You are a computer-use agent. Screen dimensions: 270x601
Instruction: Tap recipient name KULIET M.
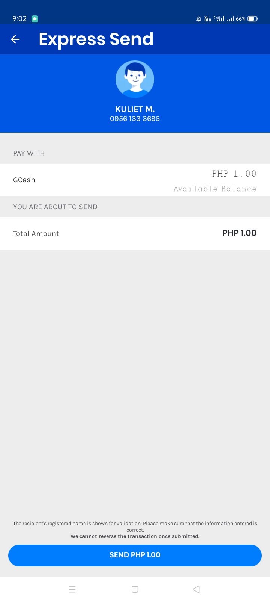pyautogui.click(x=135, y=109)
